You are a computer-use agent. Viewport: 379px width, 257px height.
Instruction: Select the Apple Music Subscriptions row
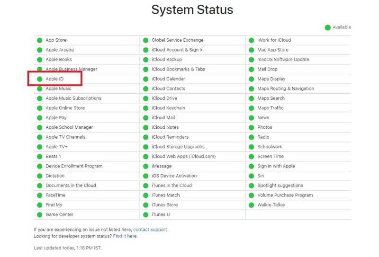87,98
